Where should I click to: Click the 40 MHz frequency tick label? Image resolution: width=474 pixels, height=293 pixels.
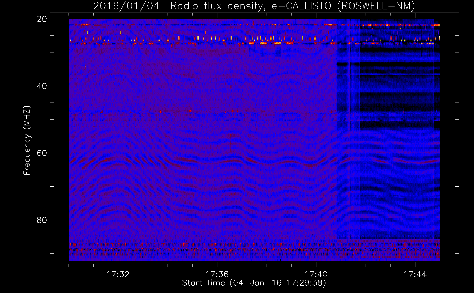pyautogui.click(x=42, y=86)
